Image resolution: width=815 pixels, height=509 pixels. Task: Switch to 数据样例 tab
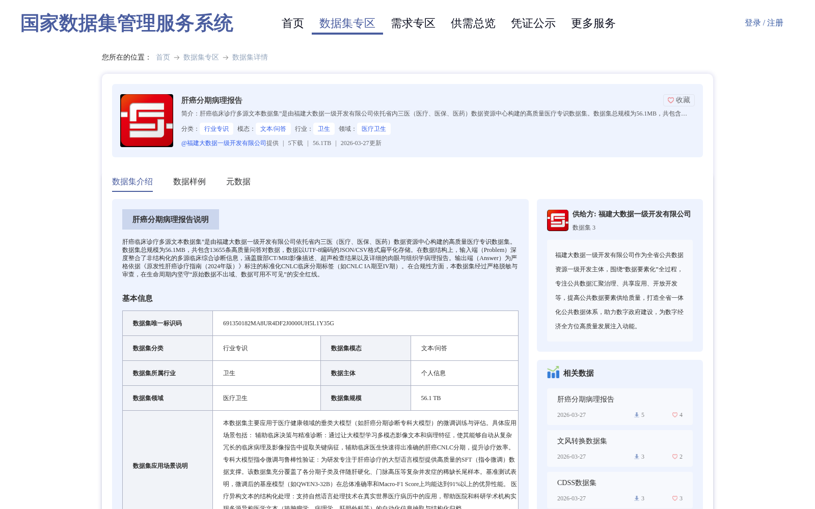point(189,182)
